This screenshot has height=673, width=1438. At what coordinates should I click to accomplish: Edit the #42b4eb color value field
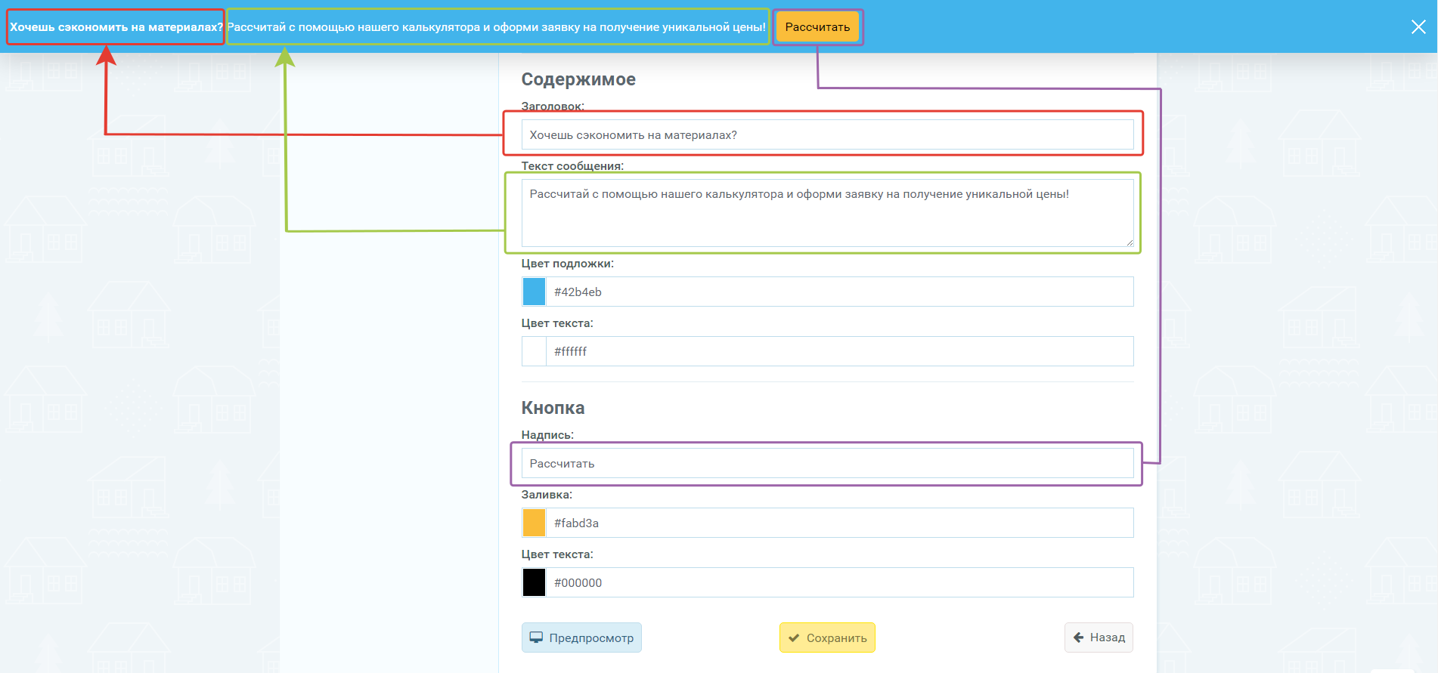click(839, 292)
